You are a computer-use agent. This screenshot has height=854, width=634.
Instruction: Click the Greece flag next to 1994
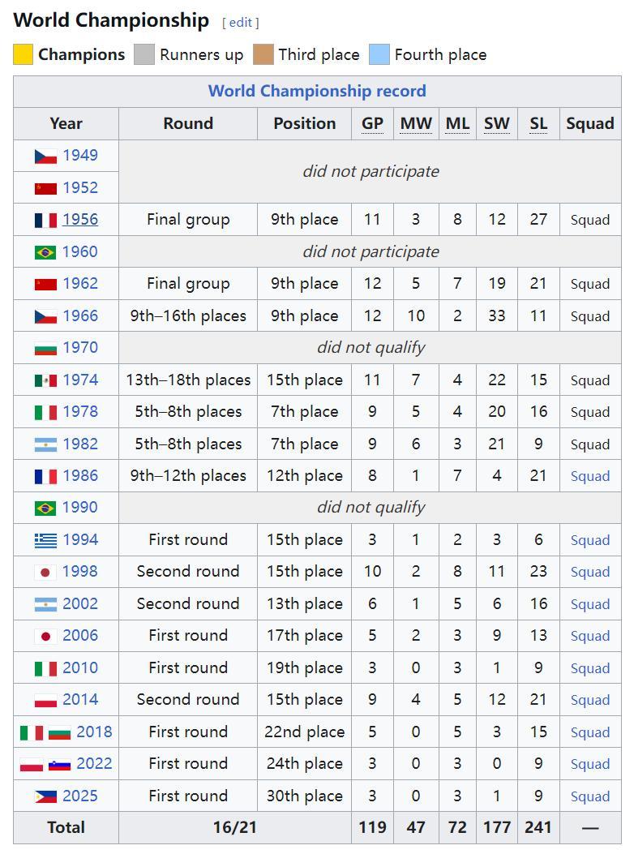click(x=45, y=540)
